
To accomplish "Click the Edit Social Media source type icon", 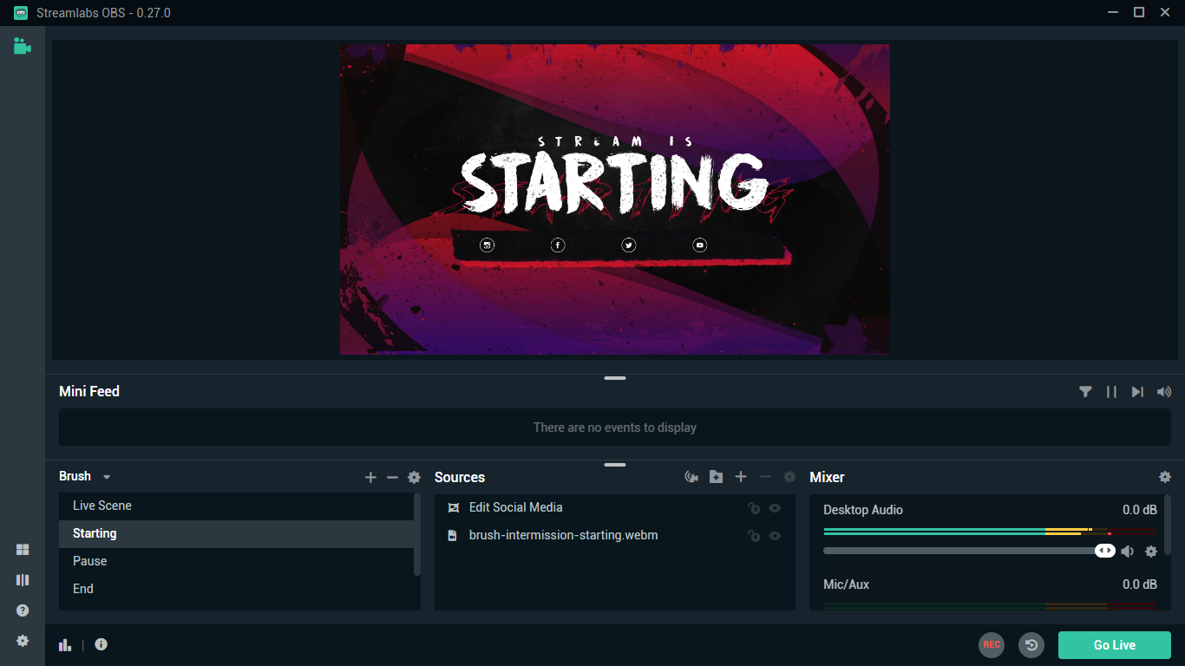I will 453,508.
